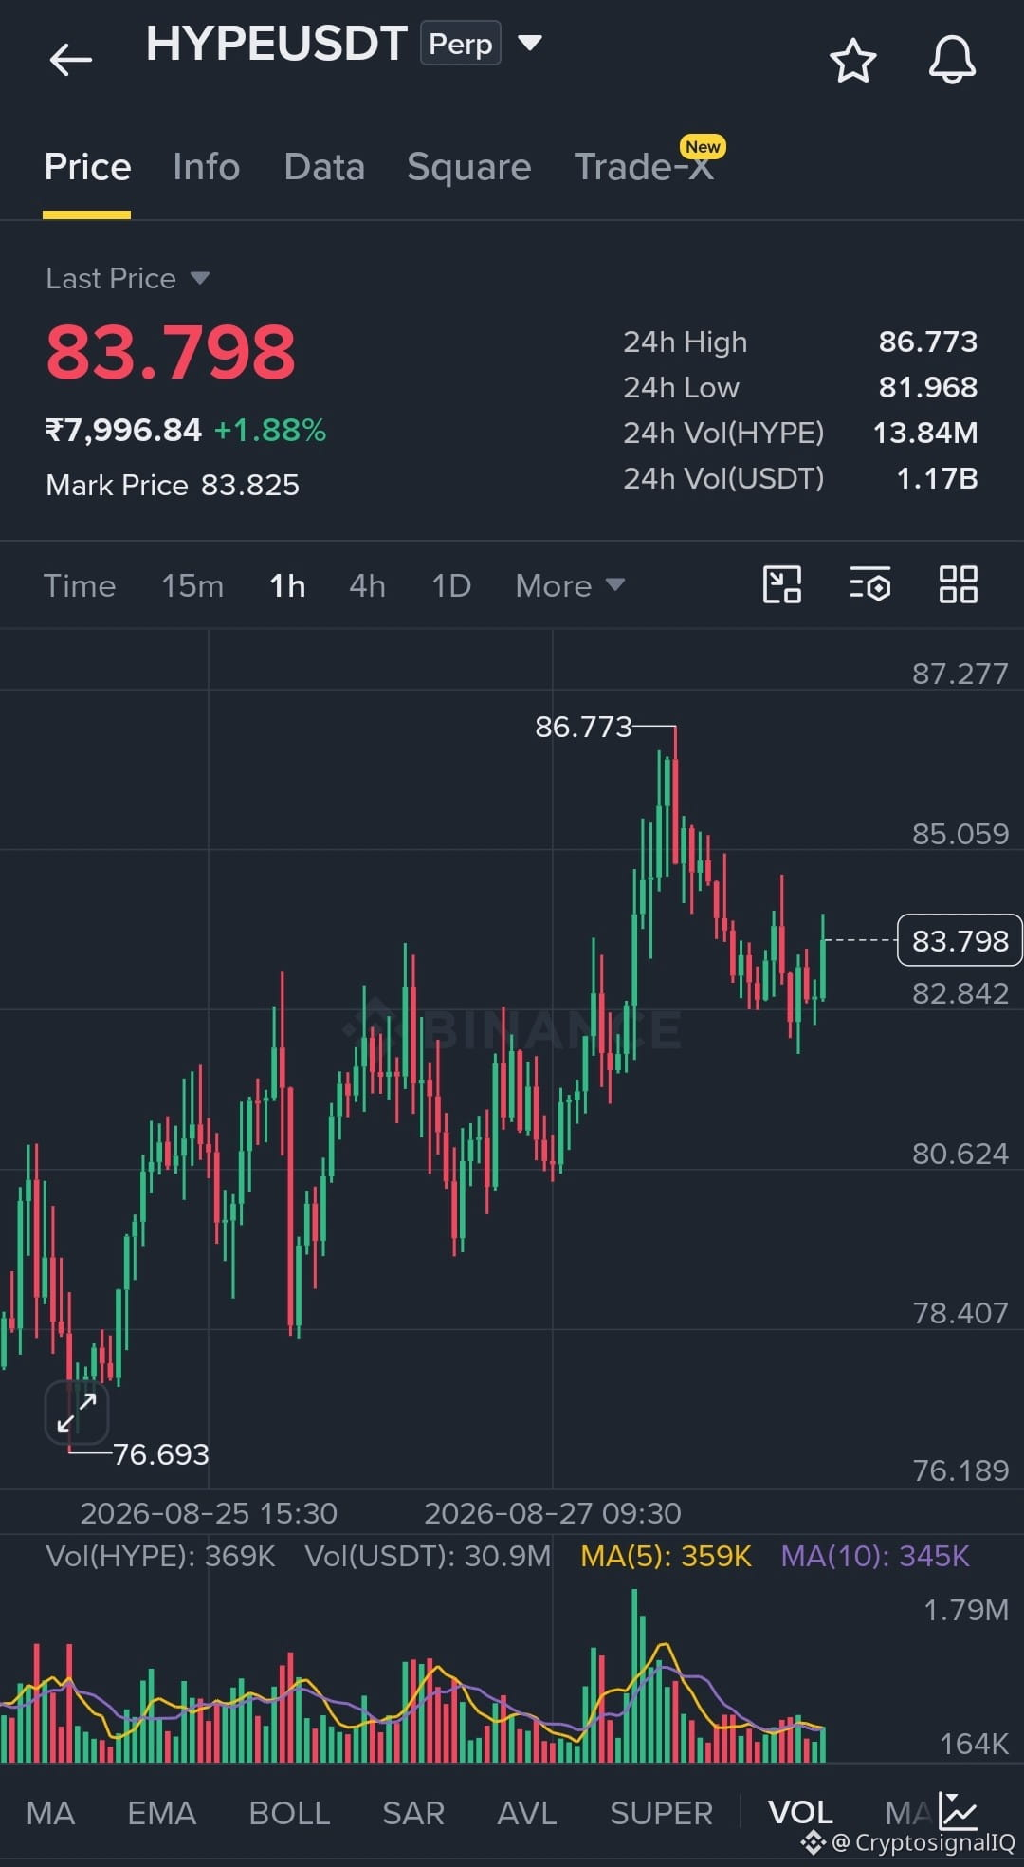Tap the Vol(USDT): 30.9M label
The image size is (1024, 1867).
(x=428, y=1556)
